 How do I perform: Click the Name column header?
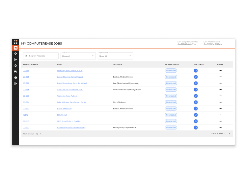click(x=60, y=64)
